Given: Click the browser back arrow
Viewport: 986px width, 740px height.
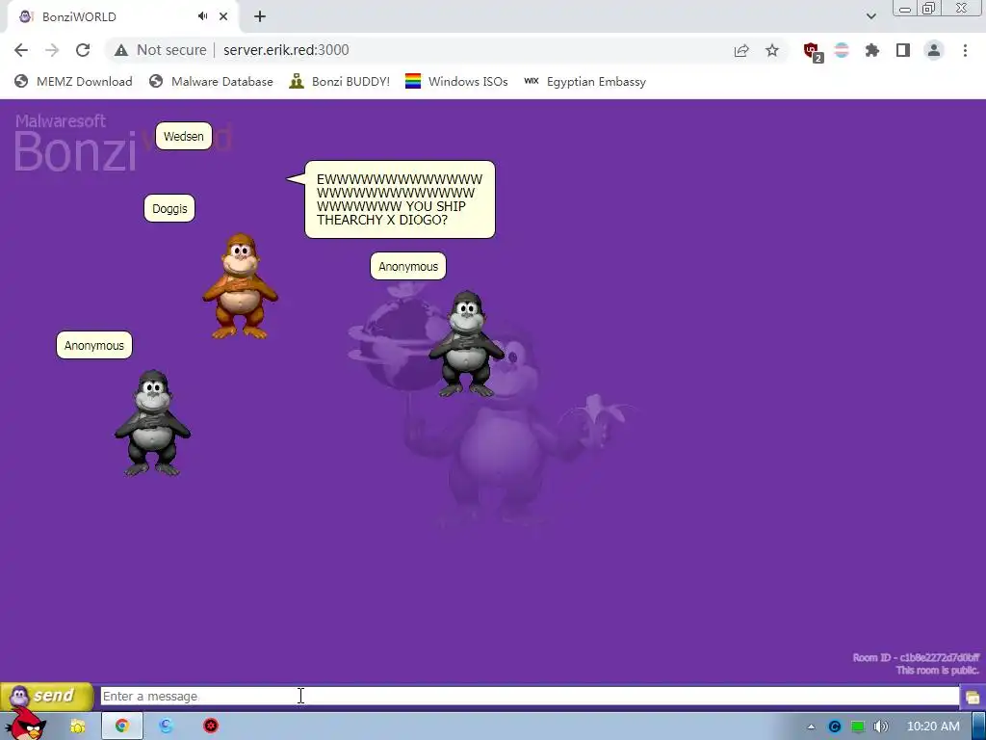Looking at the screenshot, I should click(x=21, y=50).
